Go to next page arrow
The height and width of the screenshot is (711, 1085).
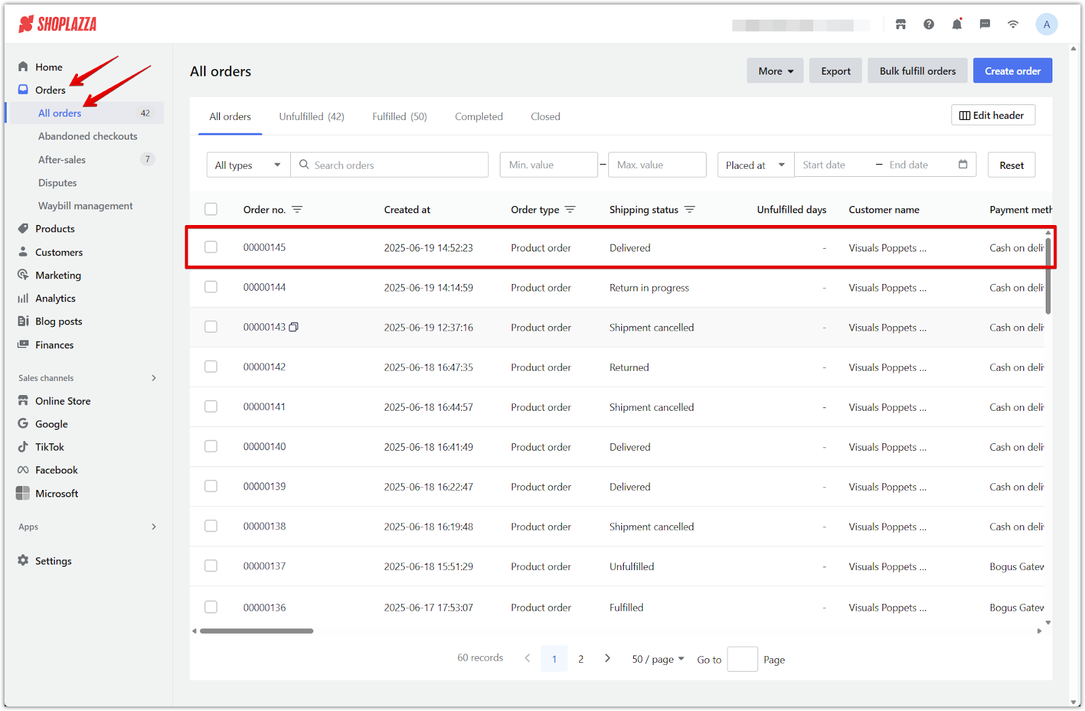click(x=608, y=658)
